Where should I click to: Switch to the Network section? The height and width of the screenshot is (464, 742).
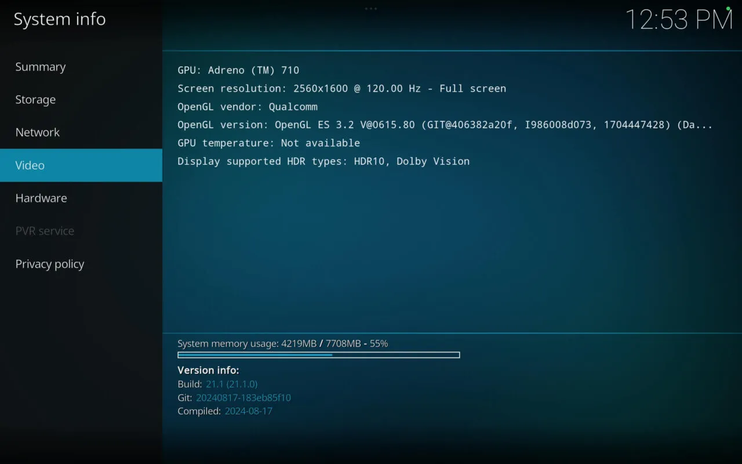coord(37,132)
